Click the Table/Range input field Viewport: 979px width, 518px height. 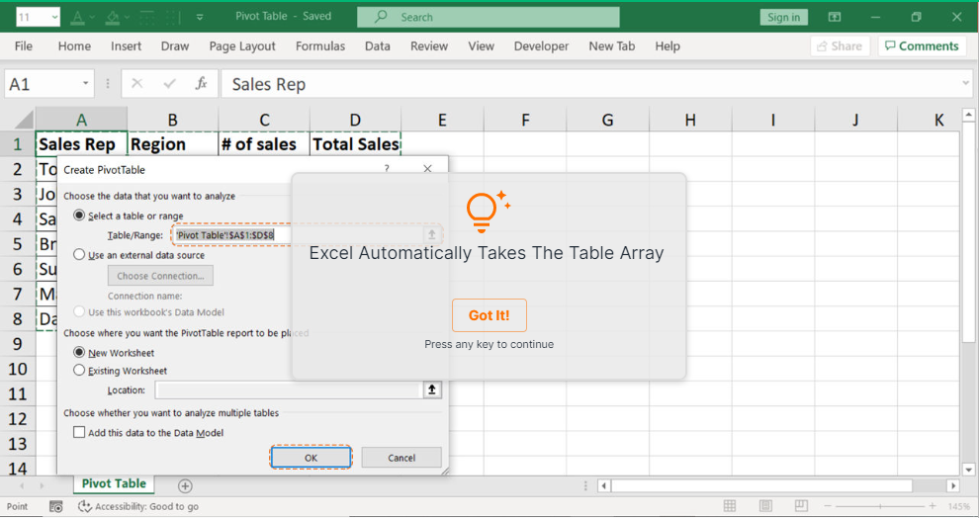(299, 234)
